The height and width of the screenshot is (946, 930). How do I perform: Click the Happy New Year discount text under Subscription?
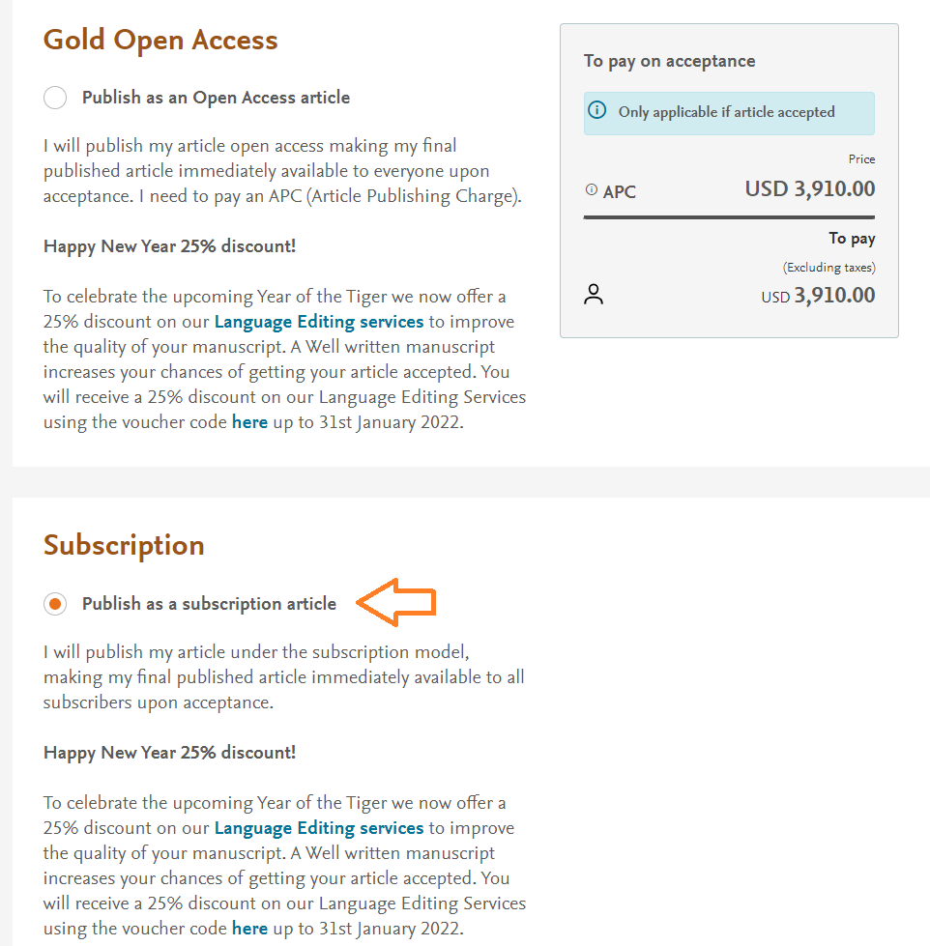point(169,753)
